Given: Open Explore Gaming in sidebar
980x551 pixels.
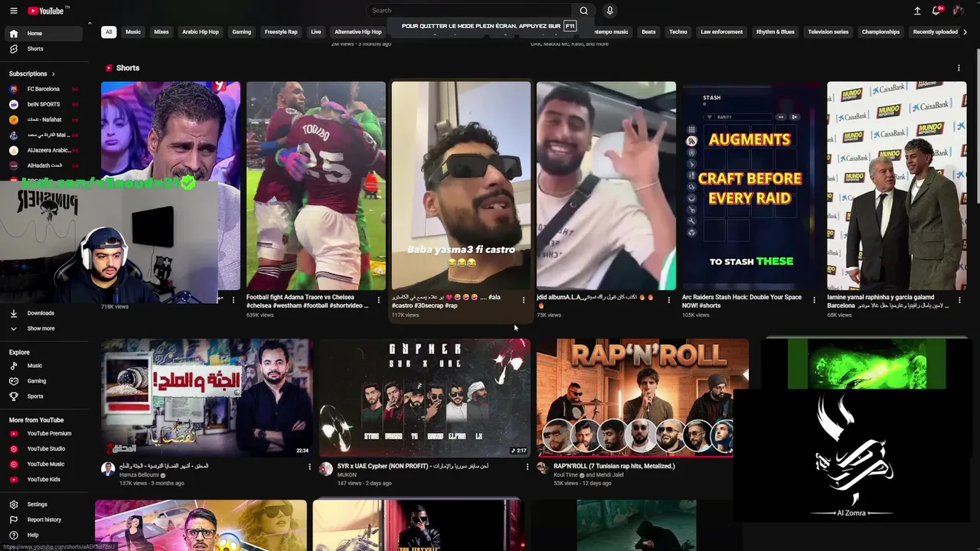Looking at the screenshot, I should tap(42, 381).
